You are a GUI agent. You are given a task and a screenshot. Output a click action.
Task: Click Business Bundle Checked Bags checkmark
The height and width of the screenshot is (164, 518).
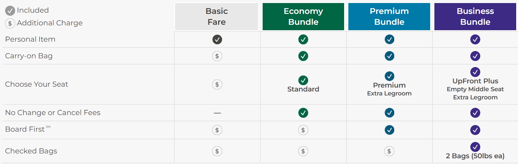475,147
